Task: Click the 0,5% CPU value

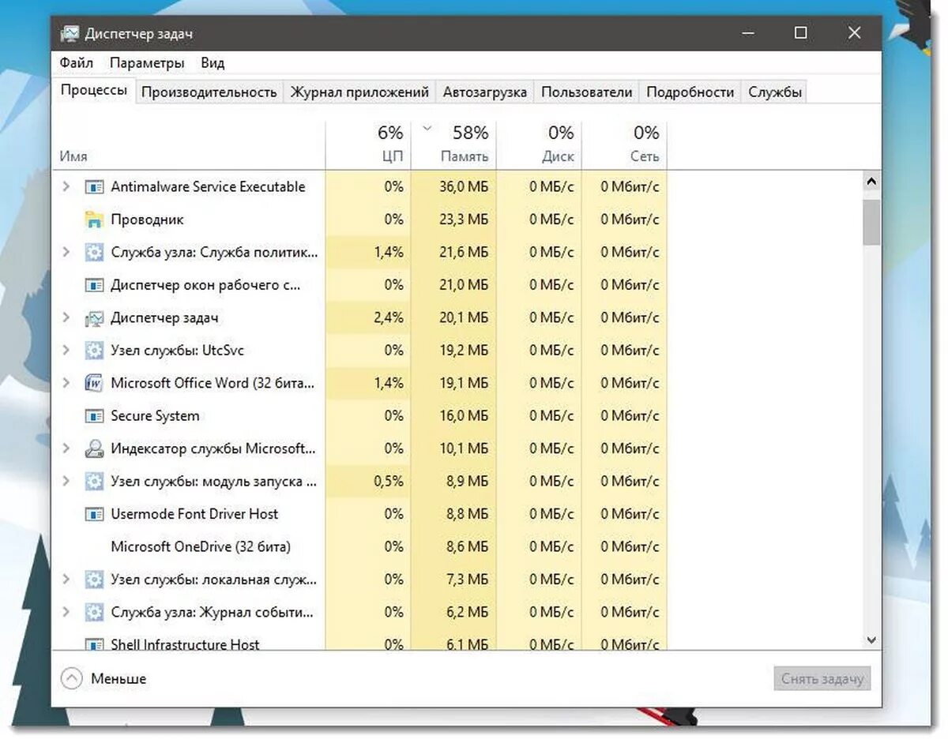Action: click(387, 481)
